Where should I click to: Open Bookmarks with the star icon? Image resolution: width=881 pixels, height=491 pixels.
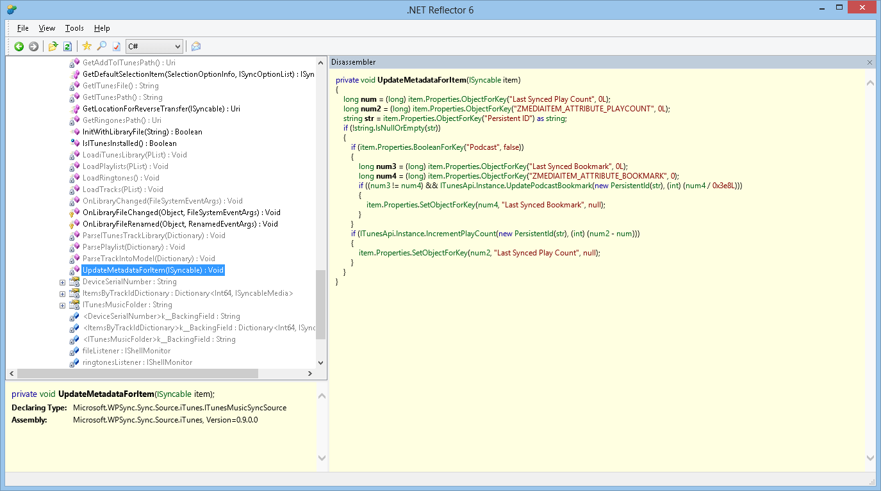pyautogui.click(x=87, y=46)
